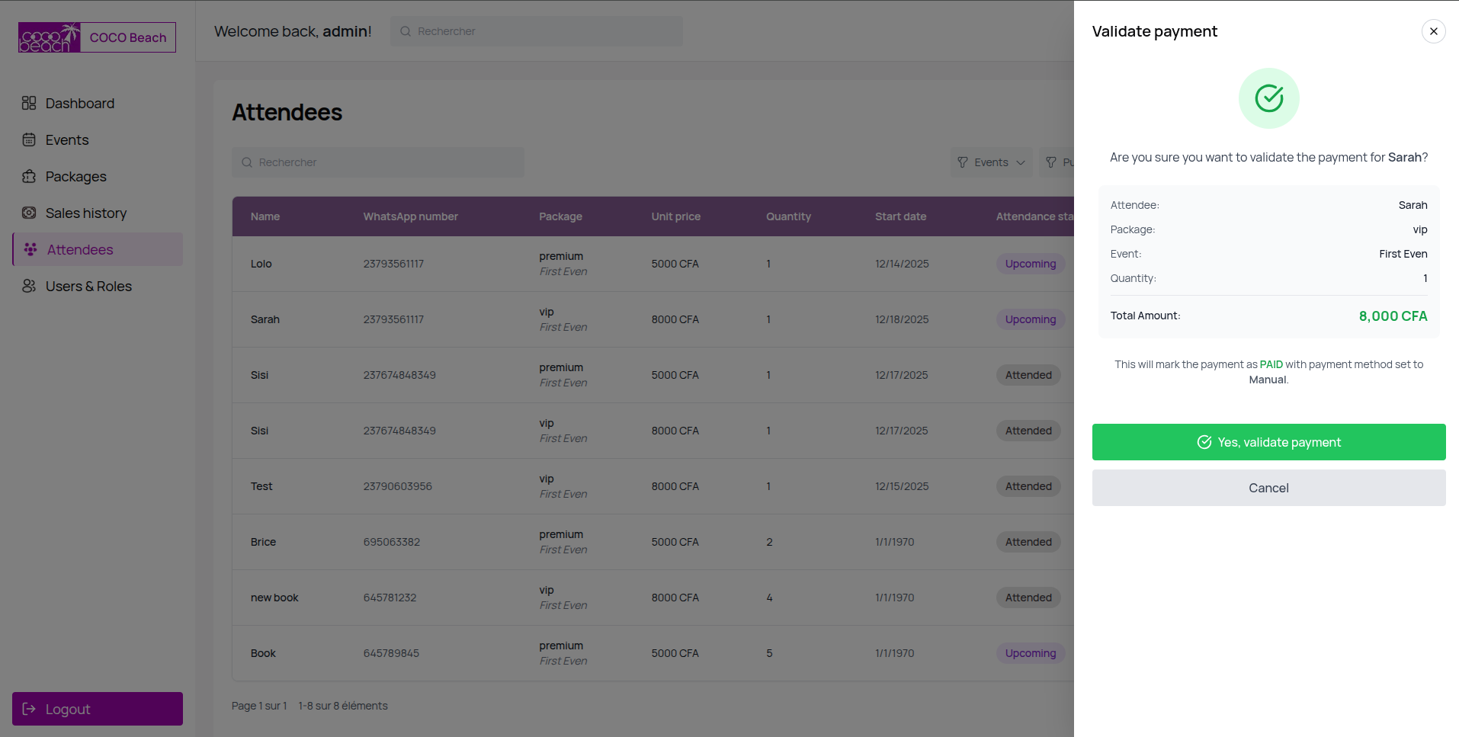Sort by the Unit price column header
The height and width of the screenshot is (737, 1459).
pos(675,216)
